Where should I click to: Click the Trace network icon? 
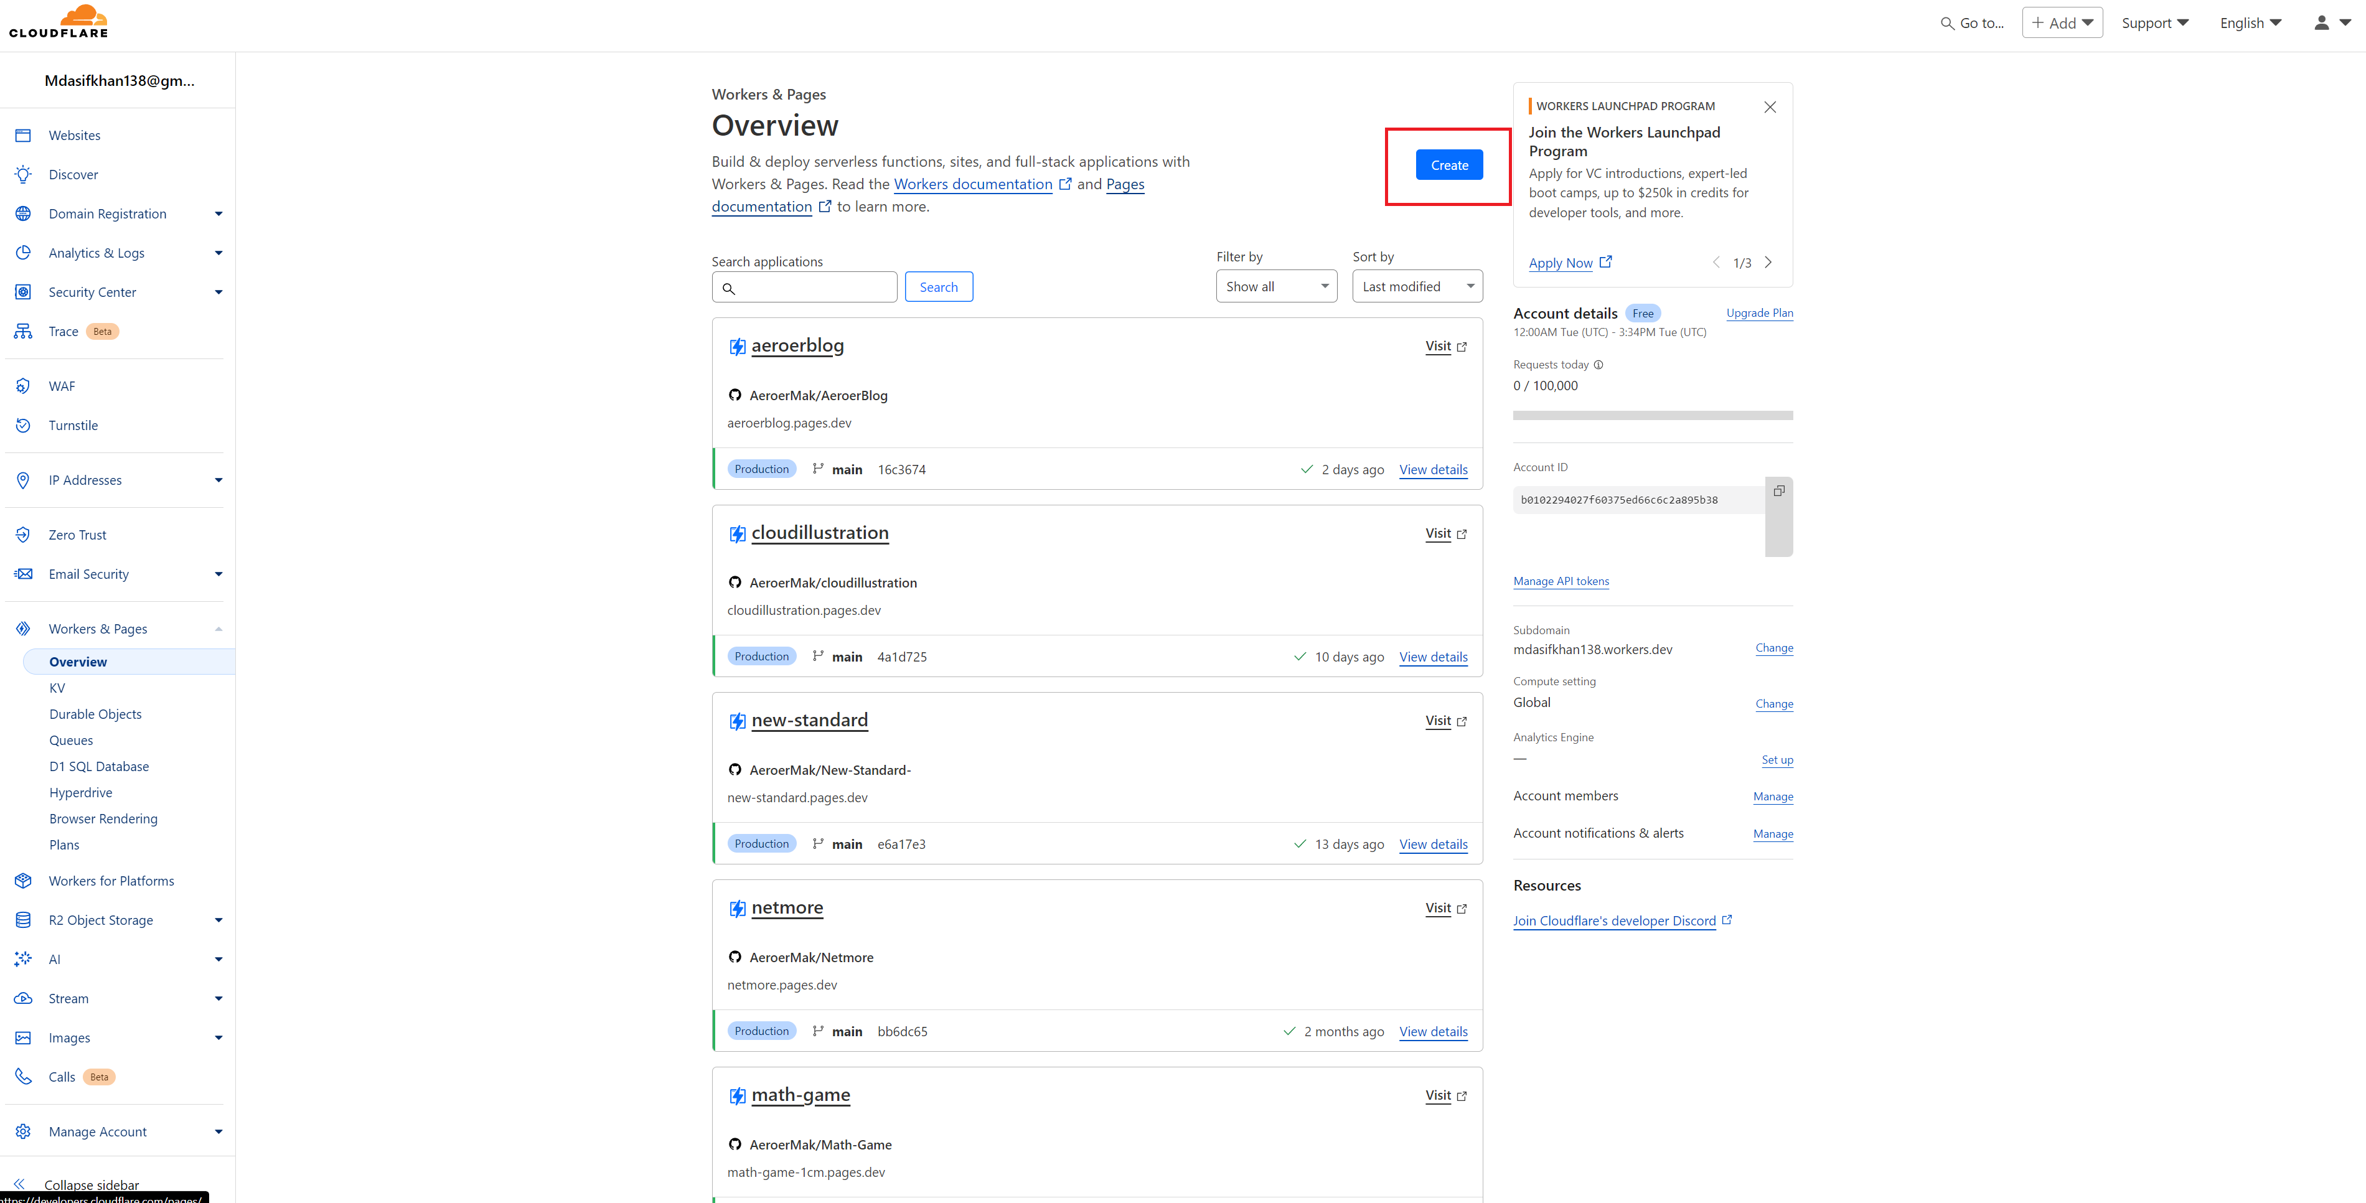[x=23, y=332]
